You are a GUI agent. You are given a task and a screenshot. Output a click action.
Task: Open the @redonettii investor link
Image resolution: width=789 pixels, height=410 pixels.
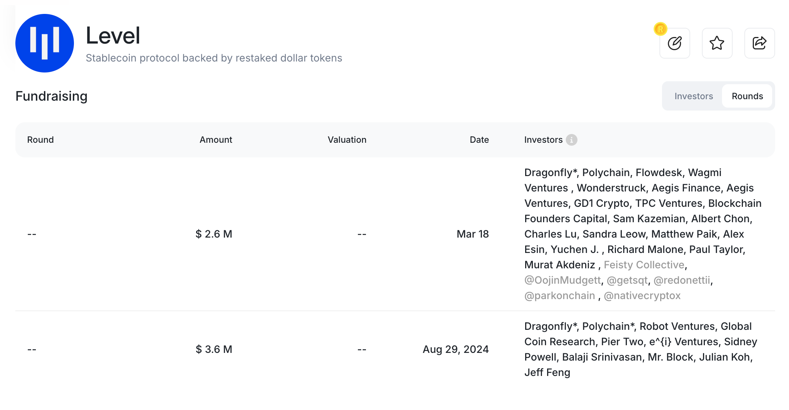tap(682, 280)
